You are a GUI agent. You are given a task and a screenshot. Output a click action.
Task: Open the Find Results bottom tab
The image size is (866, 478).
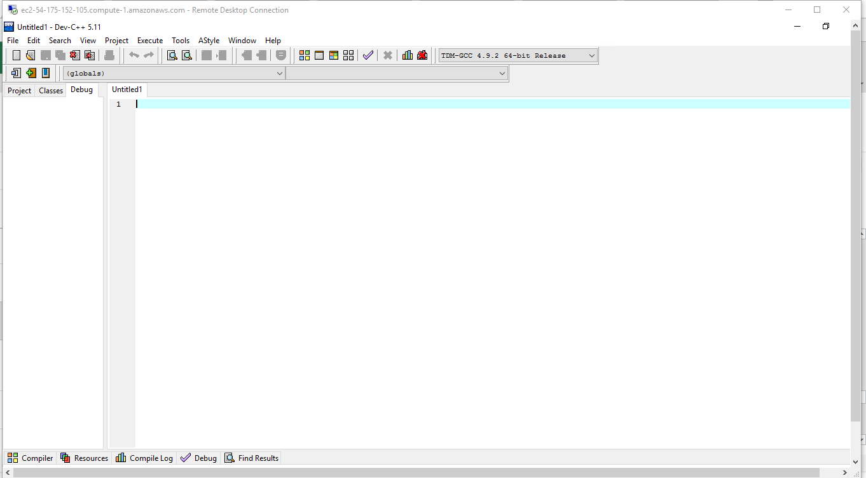click(252, 458)
